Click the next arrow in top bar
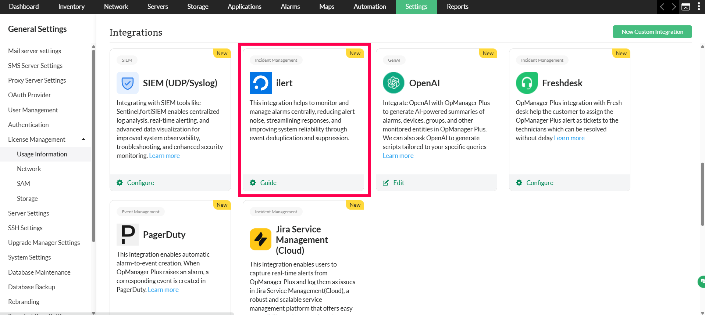 (674, 7)
